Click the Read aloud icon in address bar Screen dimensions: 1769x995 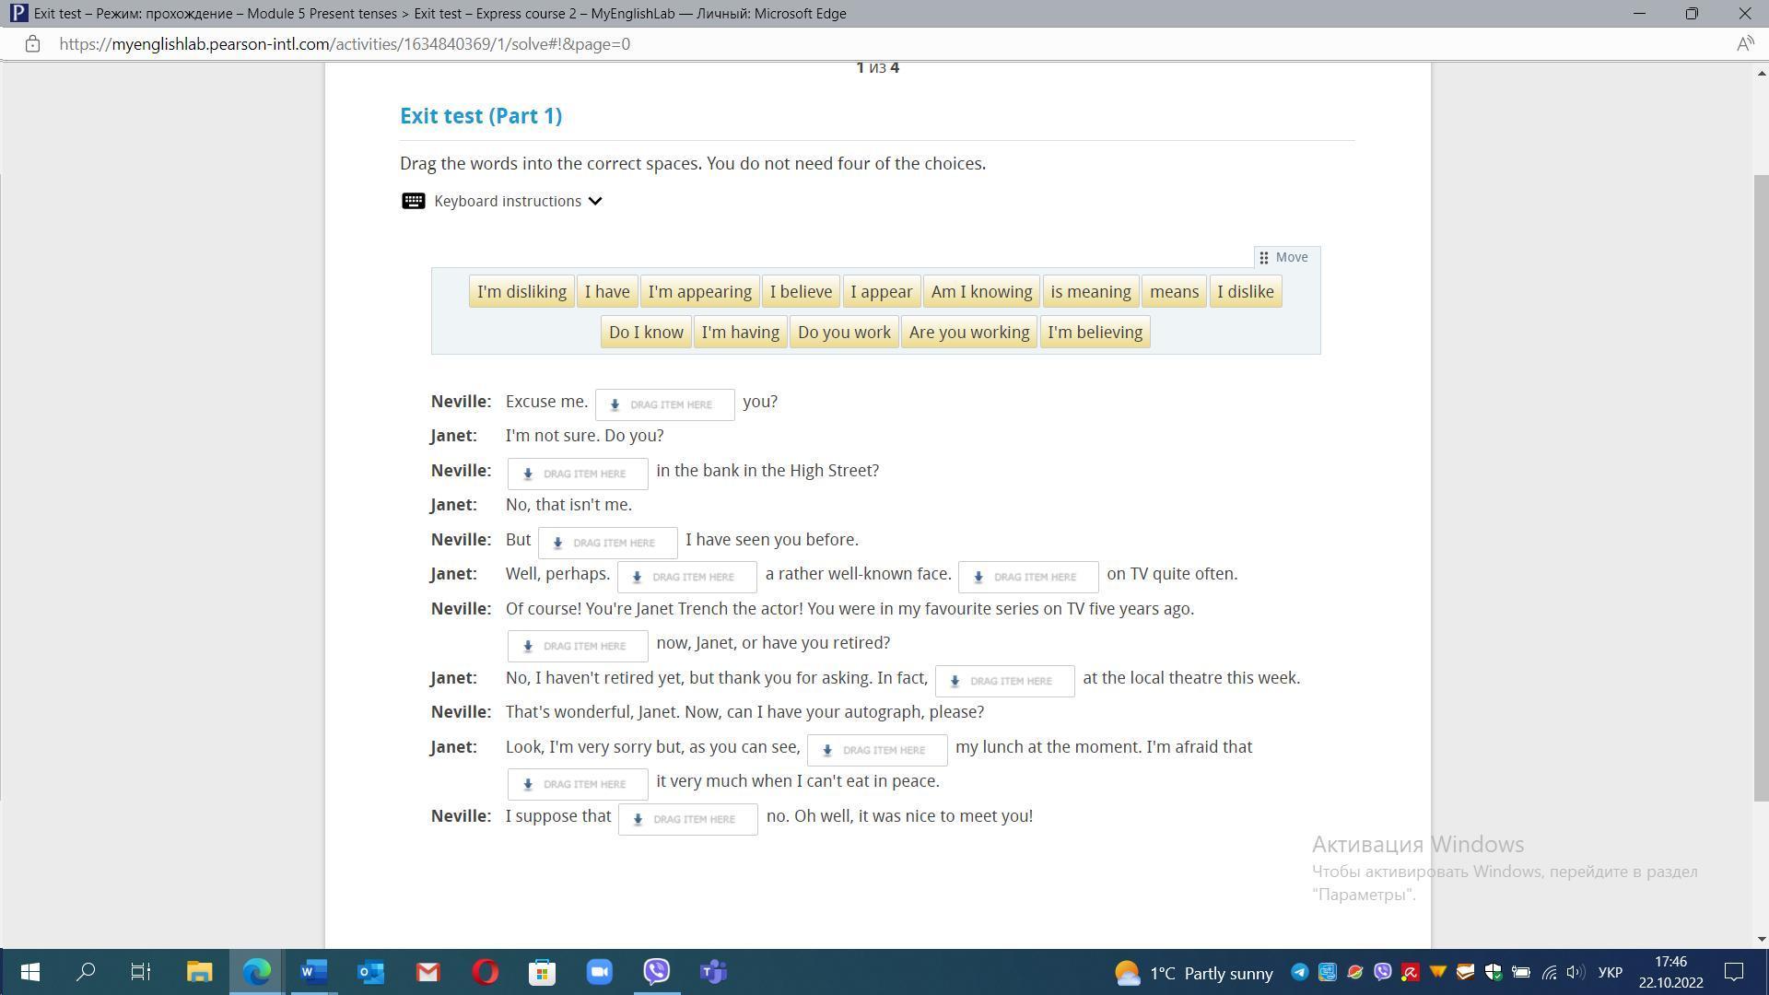tap(1744, 44)
